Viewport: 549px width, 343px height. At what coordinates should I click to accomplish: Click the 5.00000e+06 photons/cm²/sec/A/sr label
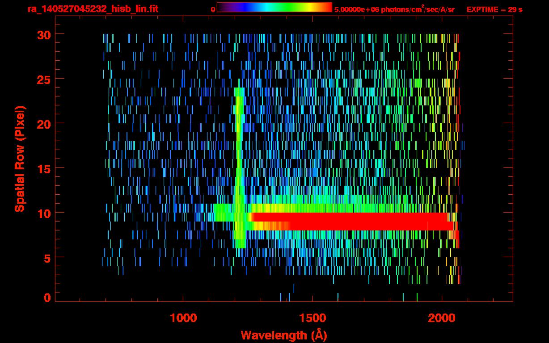point(394,9)
